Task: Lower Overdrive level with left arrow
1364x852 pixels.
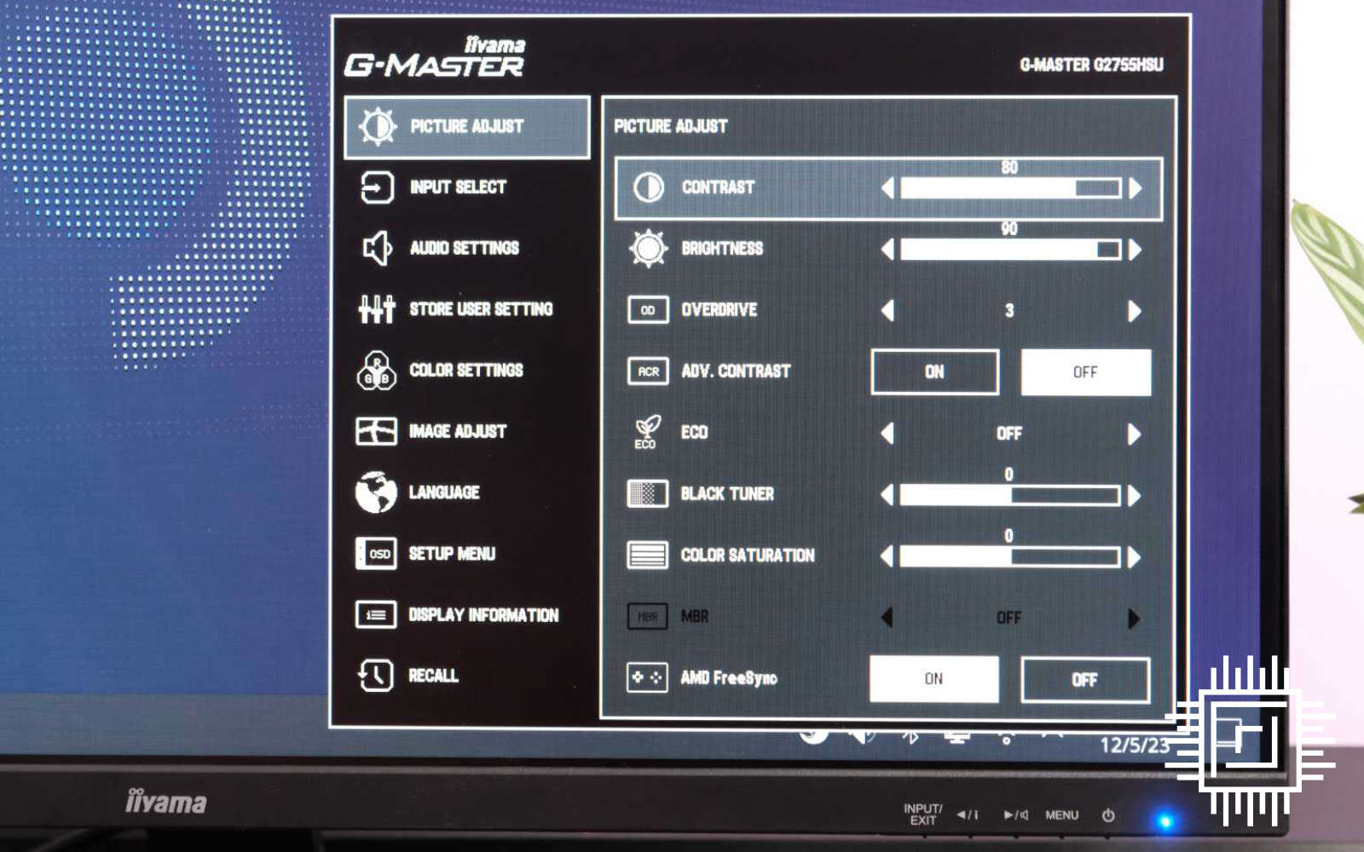Action: click(888, 311)
